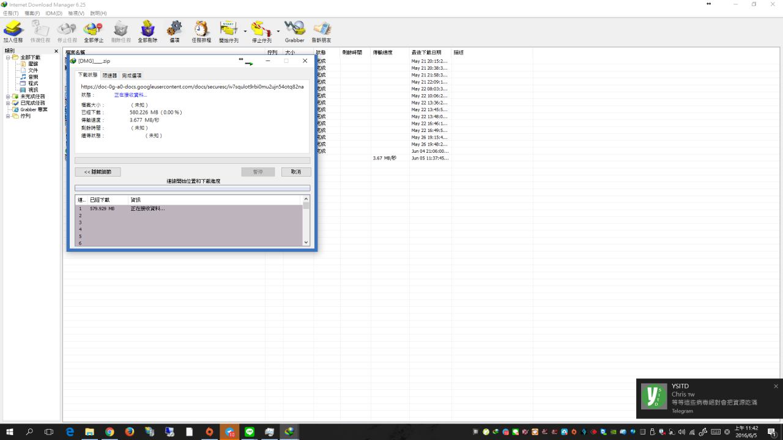Switch to the 限速器 tab

pyautogui.click(x=109, y=75)
